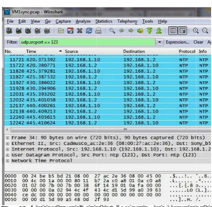Select packet at time 430.386022
Screen dimensions: 212x207
pyautogui.click(x=108, y=83)
